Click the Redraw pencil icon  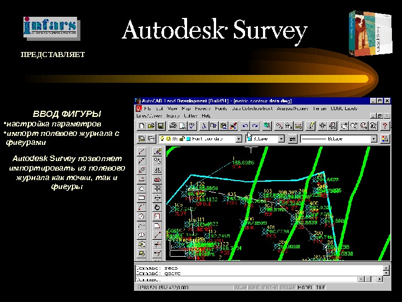point(310,126)
